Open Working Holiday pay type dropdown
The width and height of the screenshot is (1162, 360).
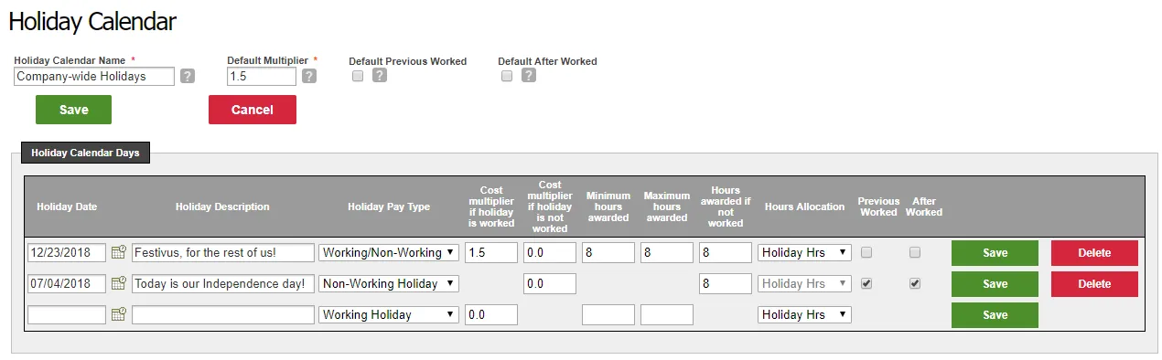[x=389, y=315]
